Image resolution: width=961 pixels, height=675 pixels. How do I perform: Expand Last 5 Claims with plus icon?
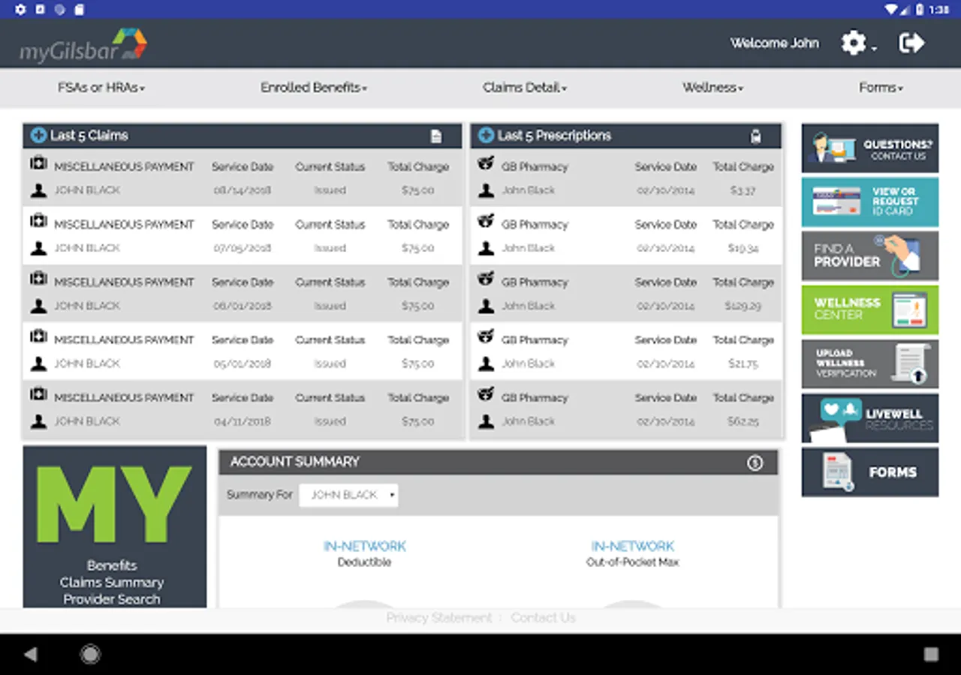coord(38,136)
